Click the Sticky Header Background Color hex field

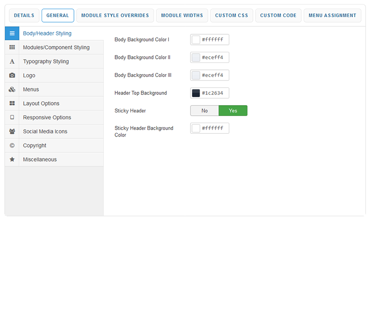click(x=214, y=128)
